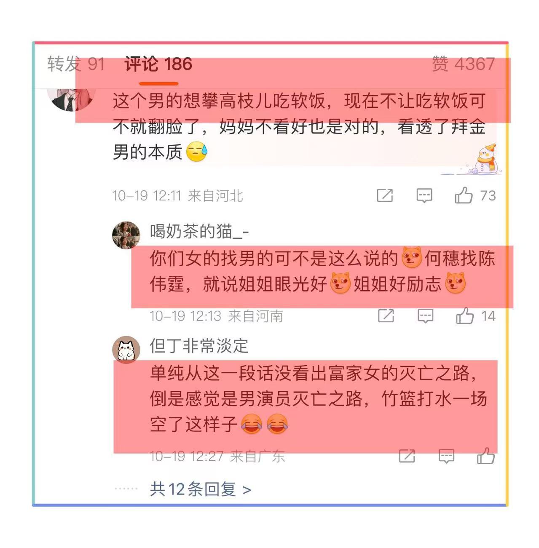Open the 评论 186 tab
Viewport: 539px width, 548px height.
158,64
